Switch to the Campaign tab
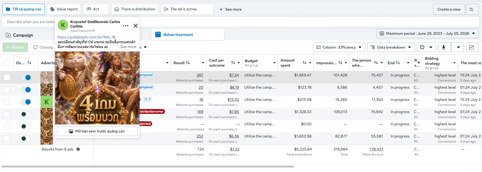 click(x=23, y=35)
